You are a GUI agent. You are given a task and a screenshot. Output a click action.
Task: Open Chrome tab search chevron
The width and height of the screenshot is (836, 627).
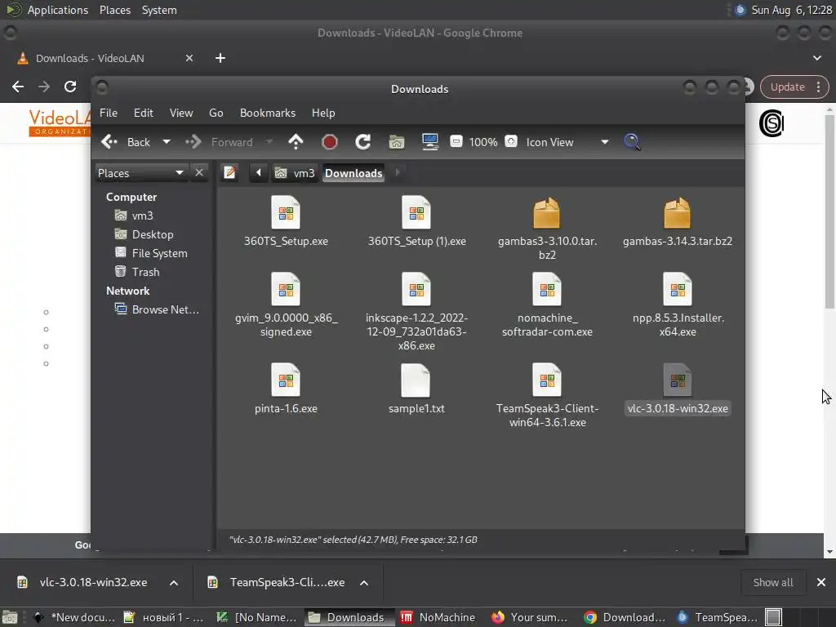817,58
